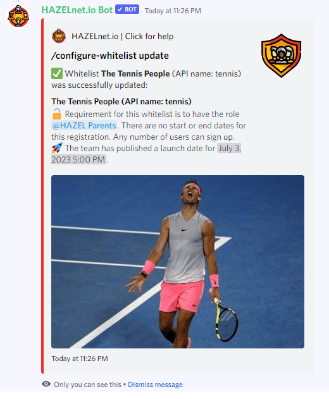
Task: Open the HAZELnet.io Bot username
Action: [x=77, y=10]
